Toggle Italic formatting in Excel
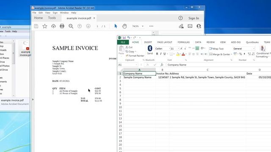This screenshot has height=152, width=271. coord(161,54)
